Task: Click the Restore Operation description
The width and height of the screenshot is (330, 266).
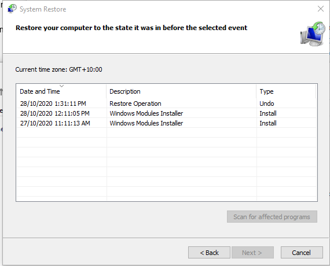Action: 135,104
